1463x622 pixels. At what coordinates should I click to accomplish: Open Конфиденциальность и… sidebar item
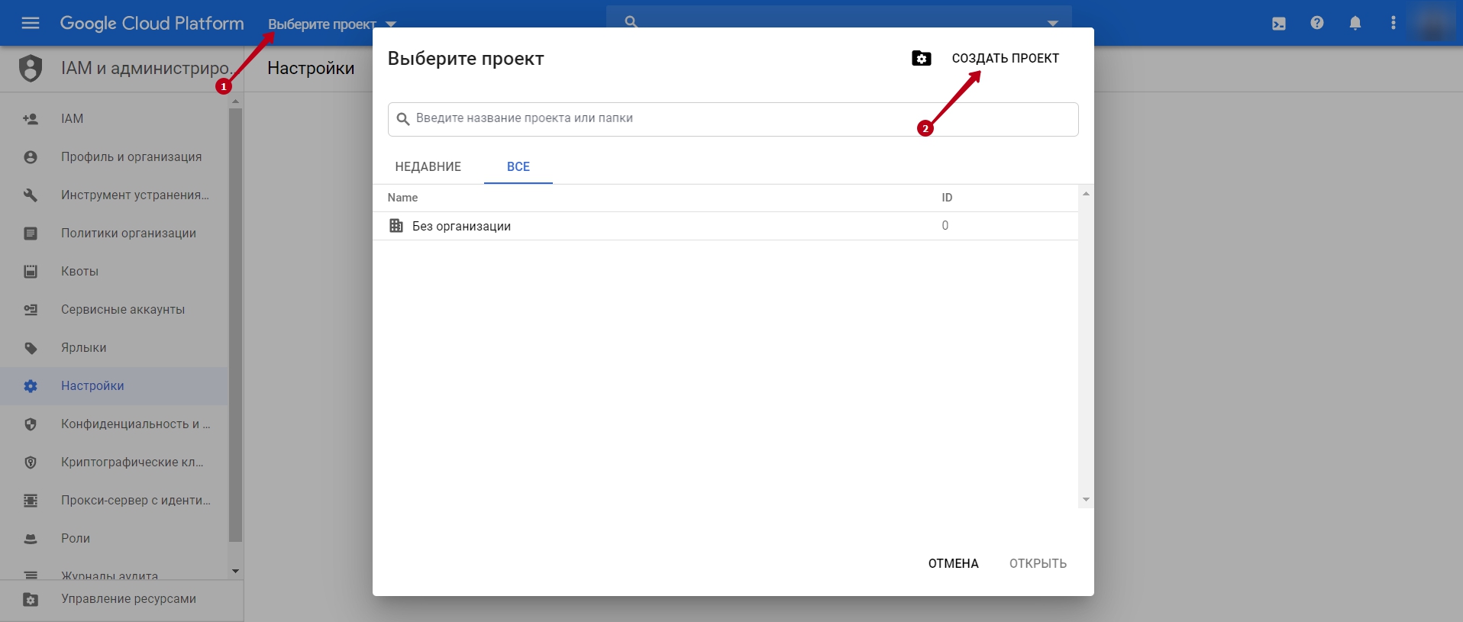(x=115, y=424)
